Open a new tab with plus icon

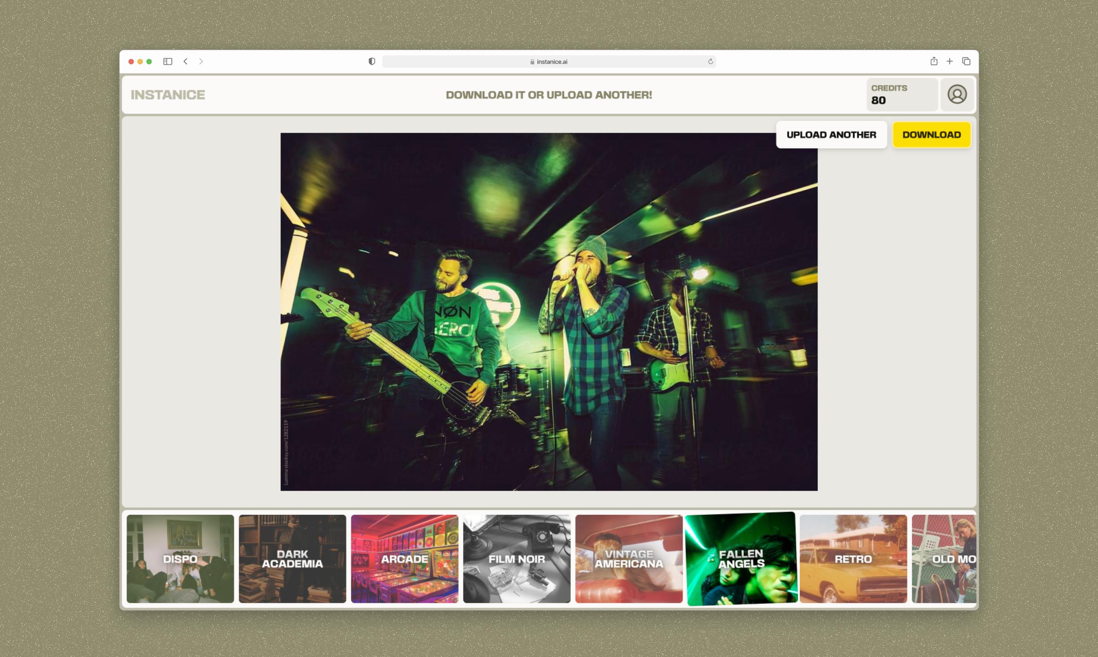[x=950, y=61]
